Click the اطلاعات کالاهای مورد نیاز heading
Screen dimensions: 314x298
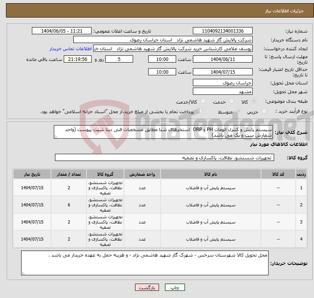(279, 144)
